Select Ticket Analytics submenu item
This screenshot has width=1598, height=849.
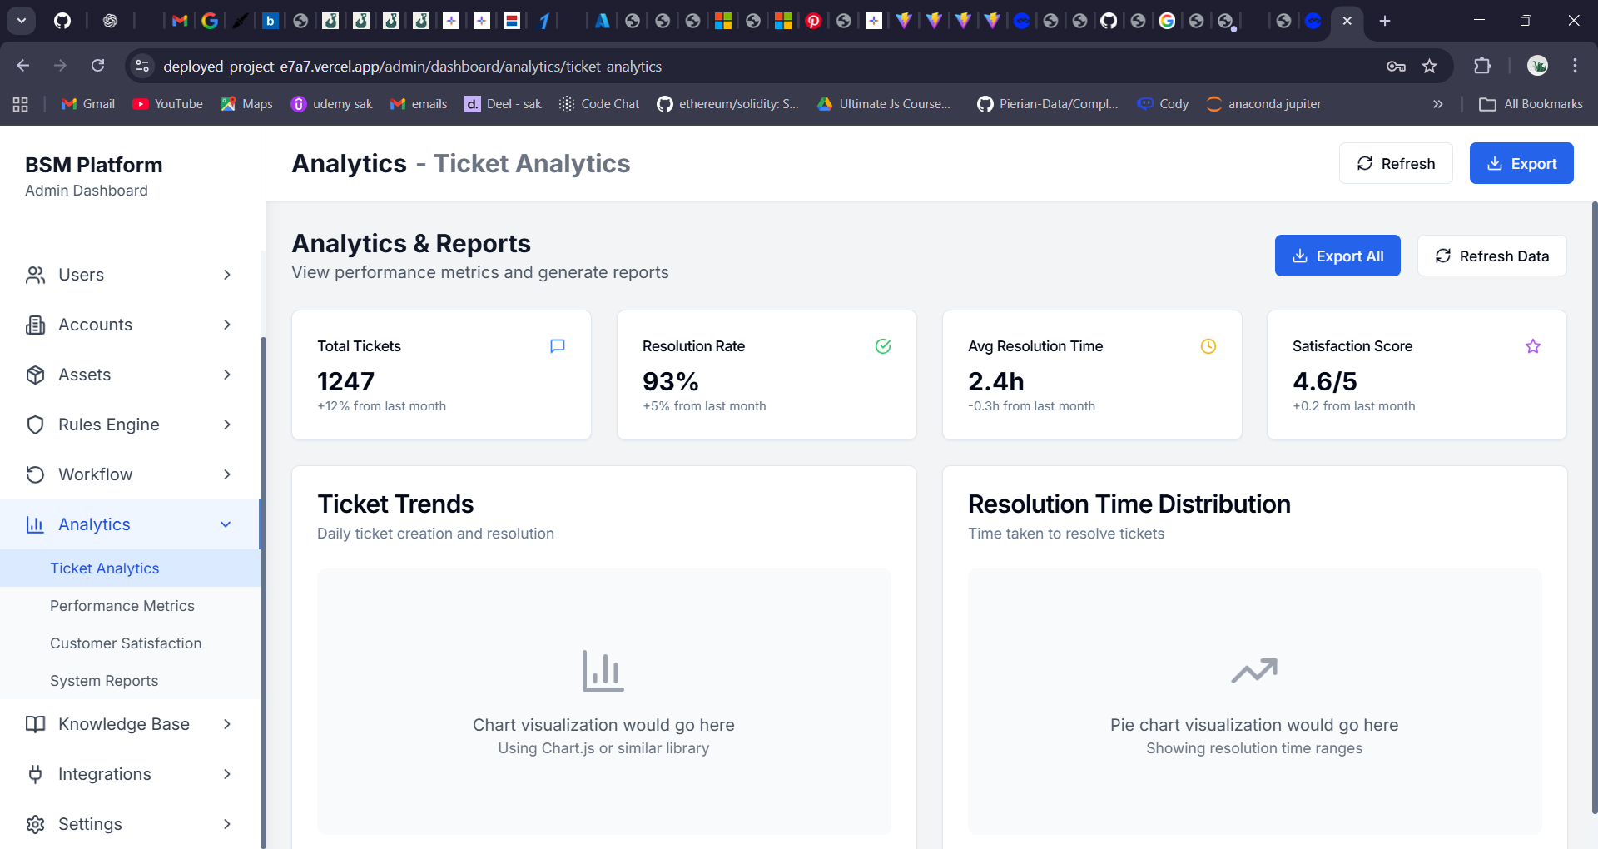click(130, 568)
